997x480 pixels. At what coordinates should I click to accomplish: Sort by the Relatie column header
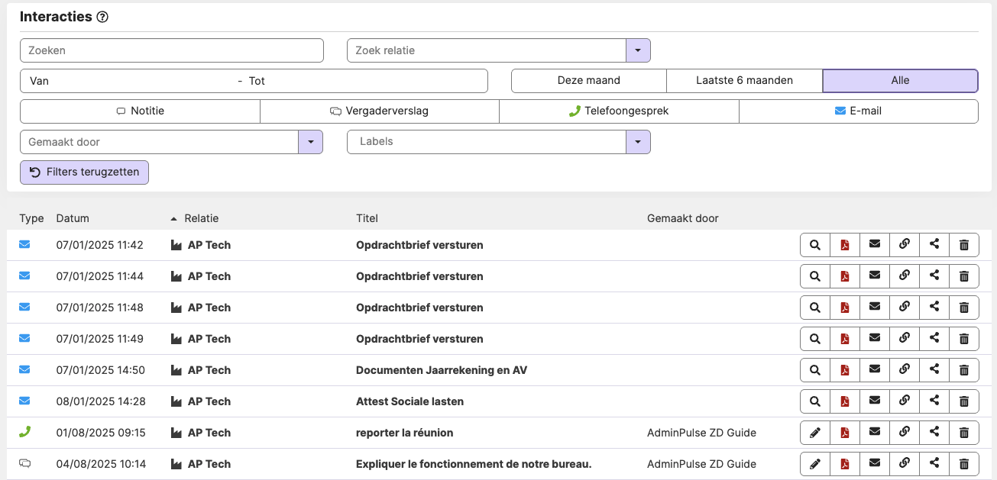click(x=201, y=218)
